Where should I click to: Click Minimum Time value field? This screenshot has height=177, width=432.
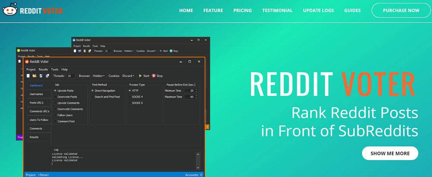(x=189, y=91)
